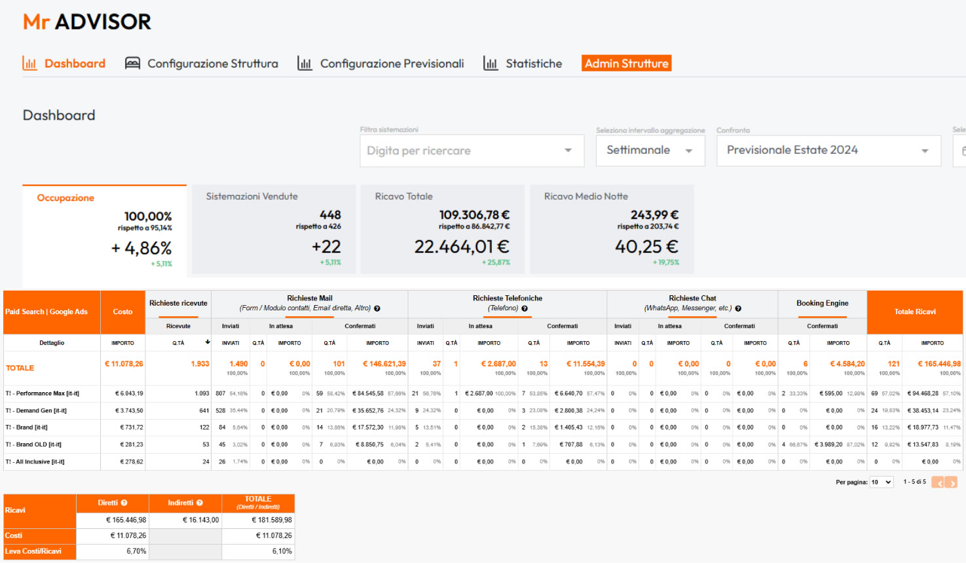Expand the Filtra sistemazioni dropdown arrow

tap(568, 151)
